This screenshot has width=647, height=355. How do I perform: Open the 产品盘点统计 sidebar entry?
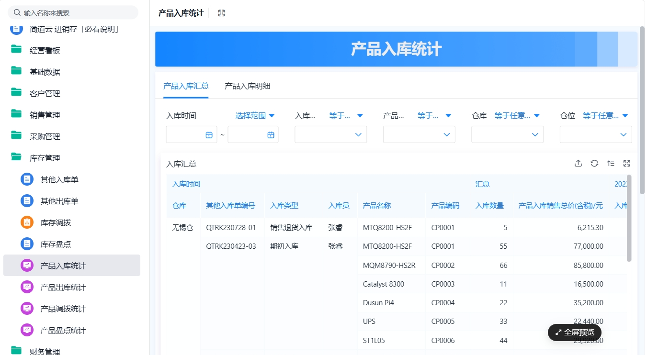[x=72, y=330]
